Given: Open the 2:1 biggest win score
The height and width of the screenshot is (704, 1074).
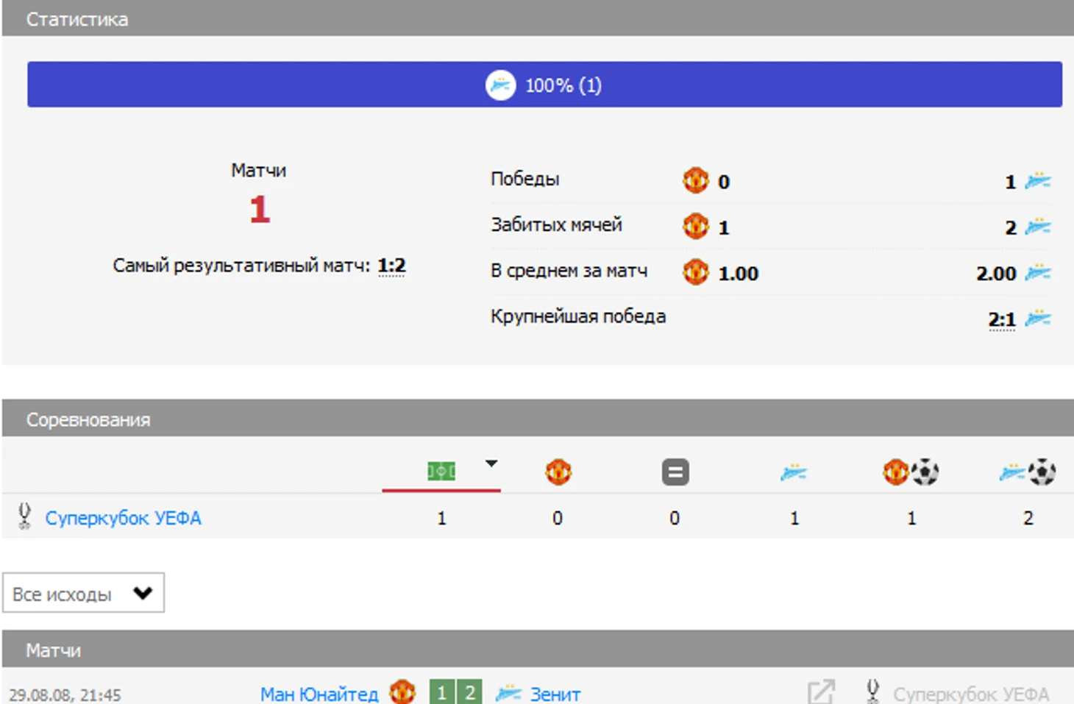Looking at the screenshot, I should pyautogui.click(x=1002, y=320).
